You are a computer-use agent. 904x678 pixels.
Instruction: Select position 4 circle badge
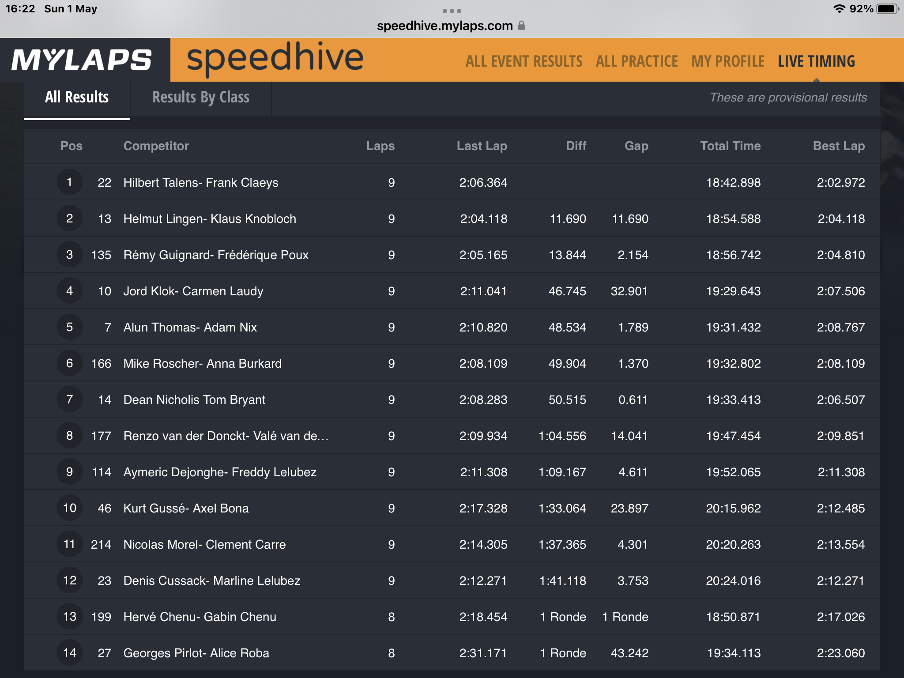point(70,291)
